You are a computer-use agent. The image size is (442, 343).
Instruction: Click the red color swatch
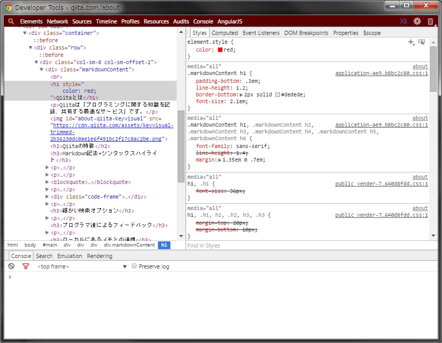pos(220,50)
